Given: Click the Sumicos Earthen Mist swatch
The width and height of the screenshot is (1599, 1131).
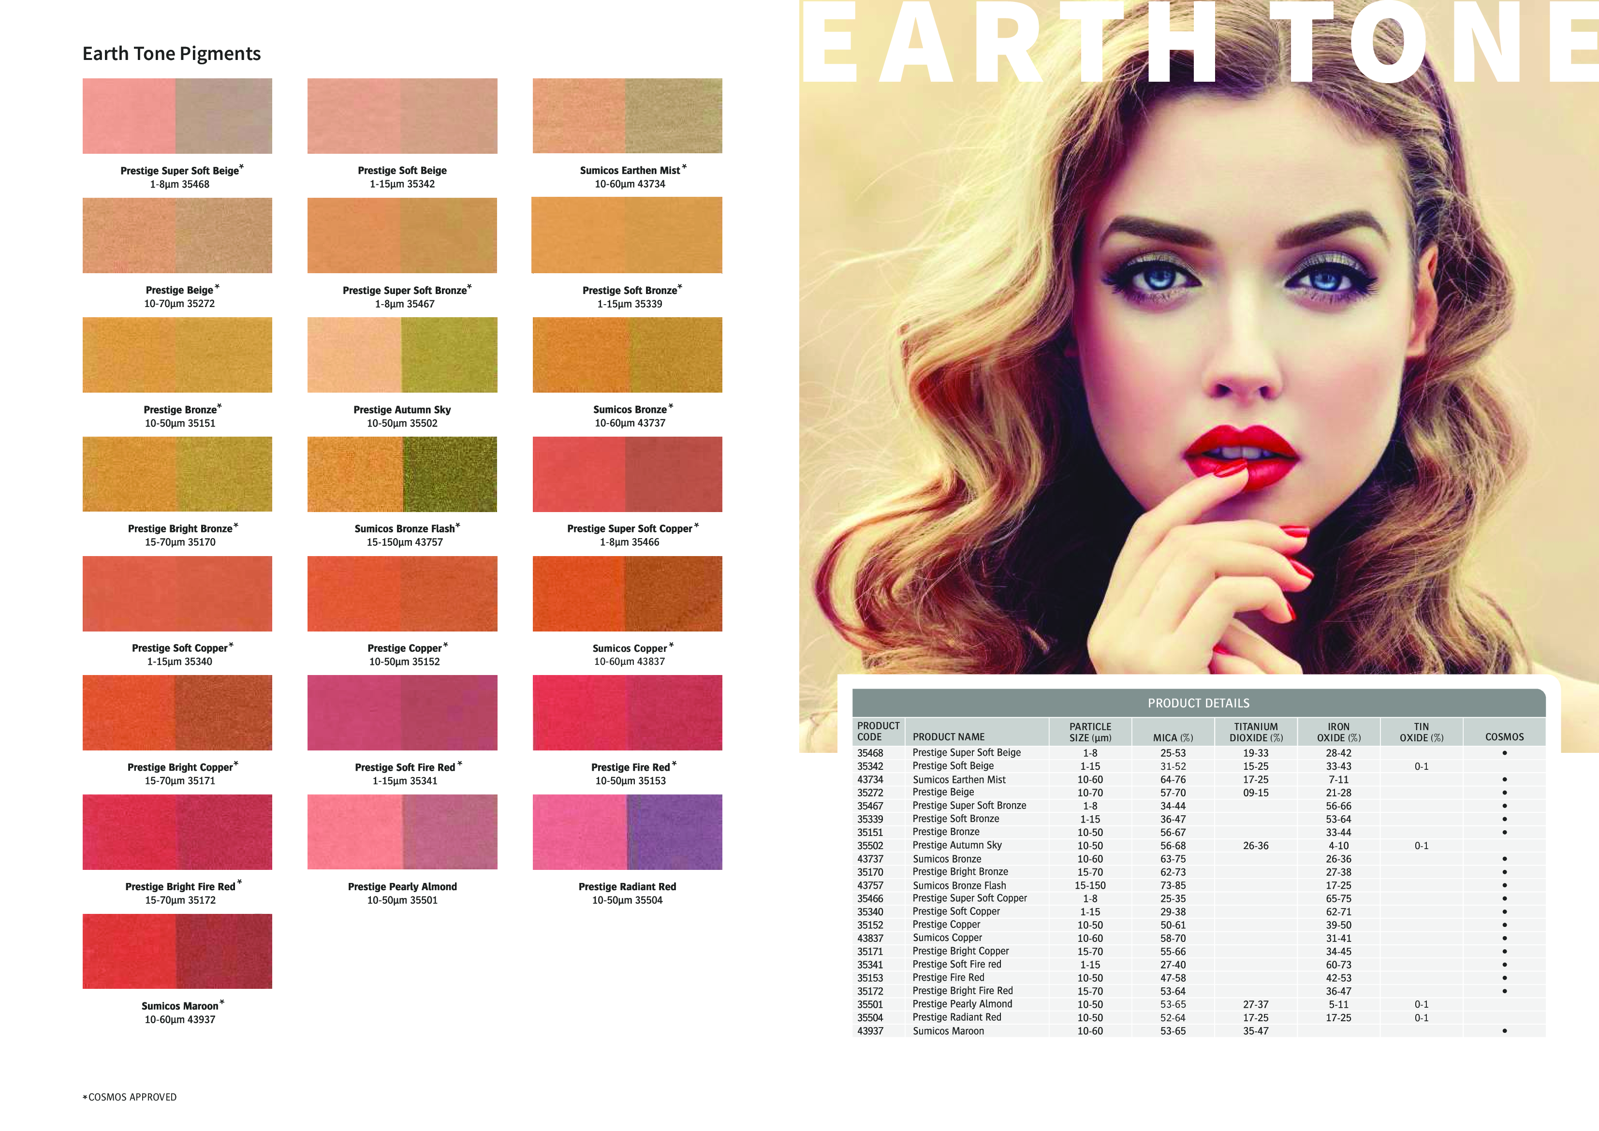Looking at the screenshot, I should click(x=628, y=116).
